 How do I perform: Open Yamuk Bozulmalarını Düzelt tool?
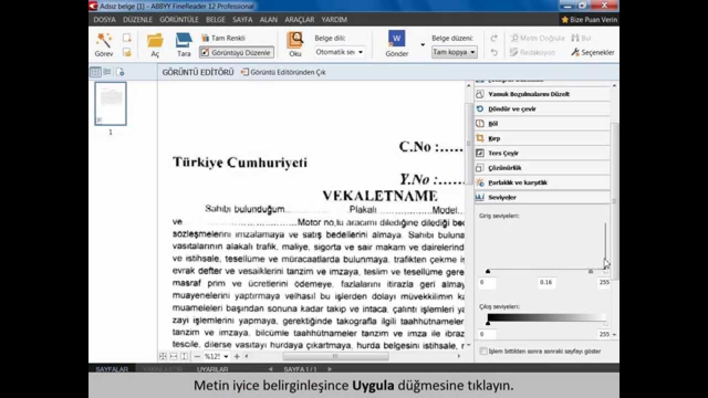542,94
